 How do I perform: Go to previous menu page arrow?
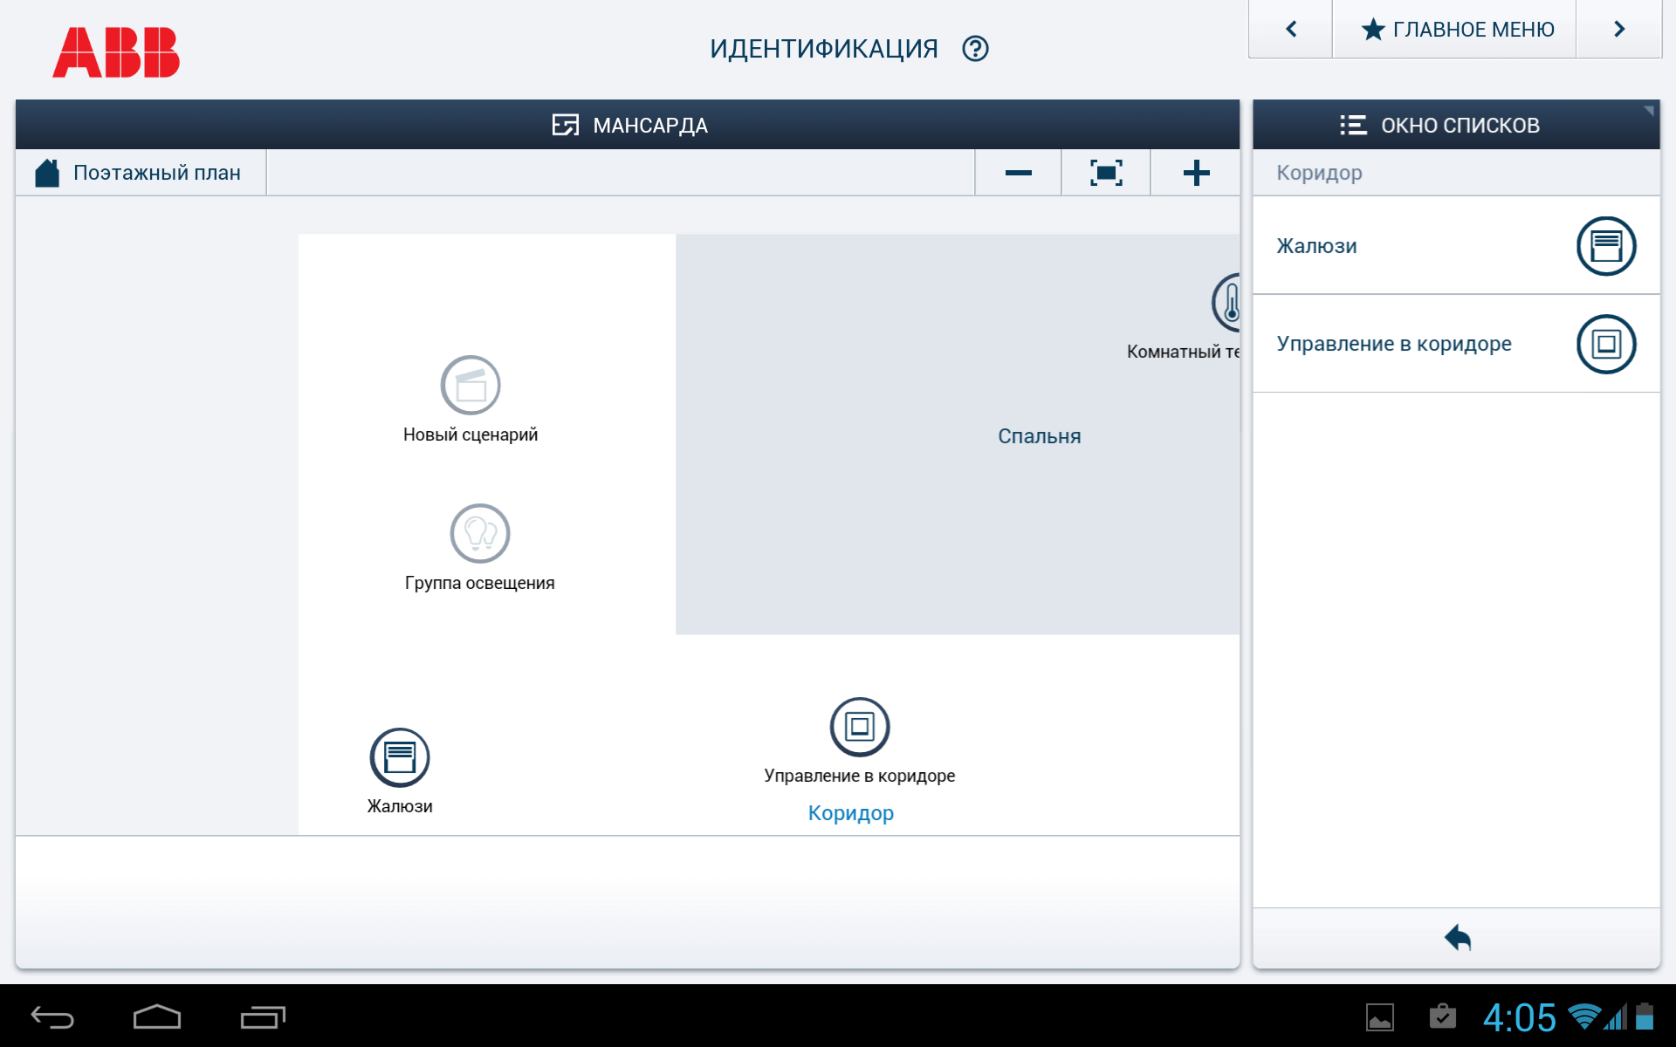click(x=1291, y=30)
